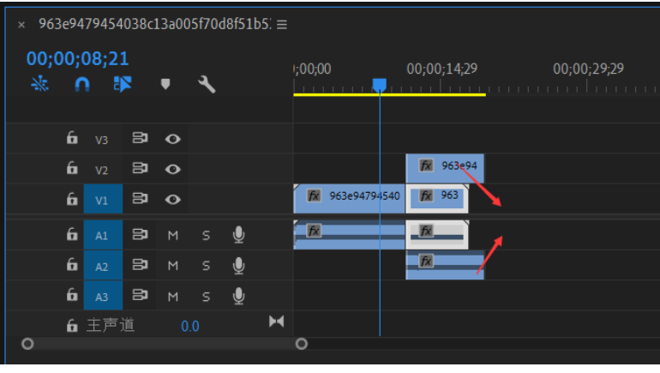Toggle sync lock for V3
Screen dimensions: 660x373
[x=141, y=138]
